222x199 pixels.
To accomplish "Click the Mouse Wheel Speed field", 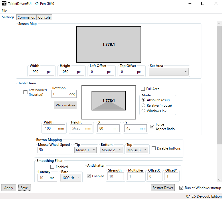I will pyautogui.click(x=54, y=150).
